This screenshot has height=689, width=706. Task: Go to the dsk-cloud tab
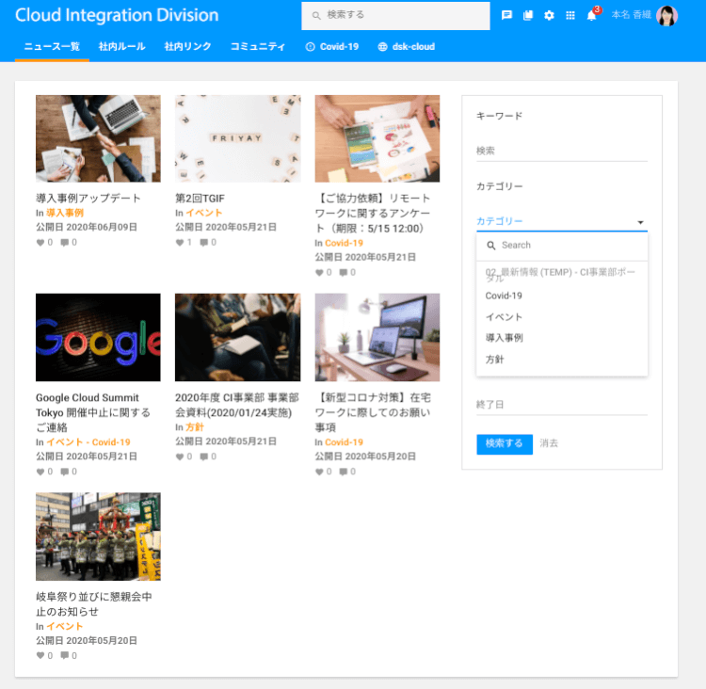(x=407, y=47)
